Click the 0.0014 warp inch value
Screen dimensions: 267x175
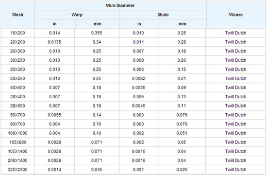click(x=54, y=170)
